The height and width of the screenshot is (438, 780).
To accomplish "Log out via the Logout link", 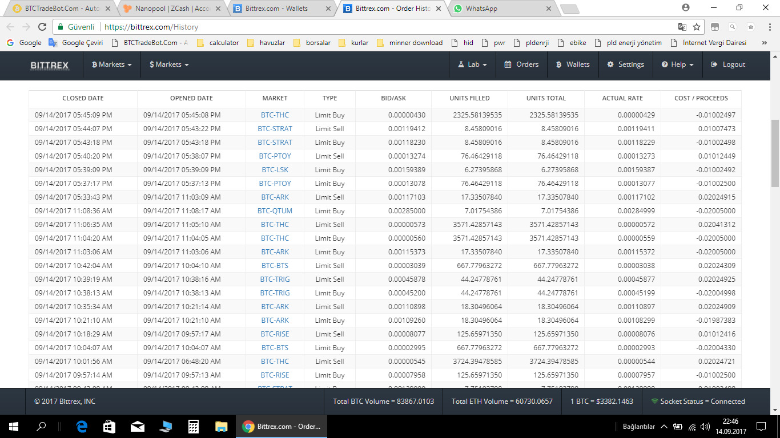I will tap(728, 64).
